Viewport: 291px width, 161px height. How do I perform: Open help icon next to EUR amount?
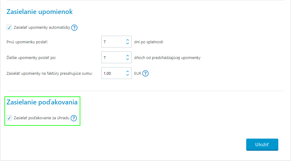[145, 73]
